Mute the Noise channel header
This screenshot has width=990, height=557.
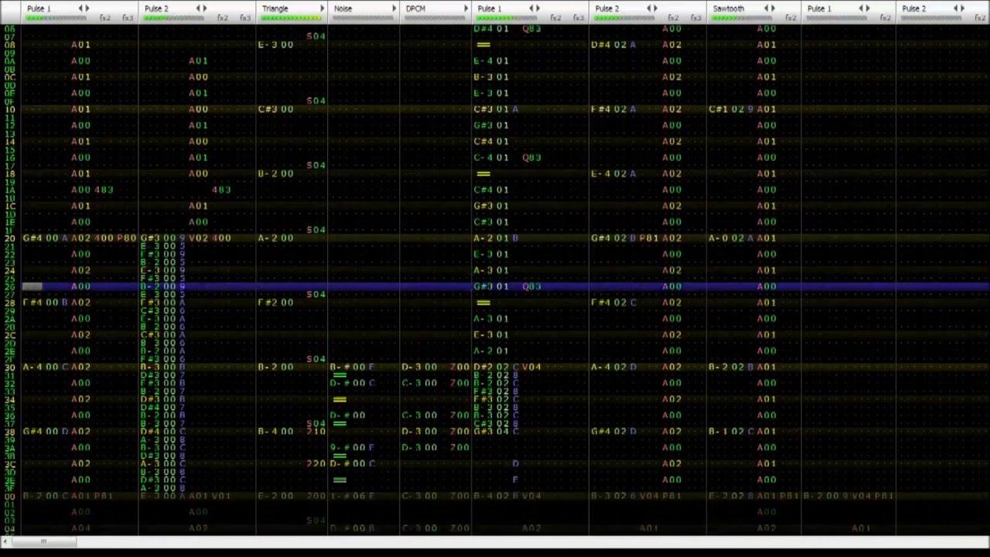pos(343,9)
